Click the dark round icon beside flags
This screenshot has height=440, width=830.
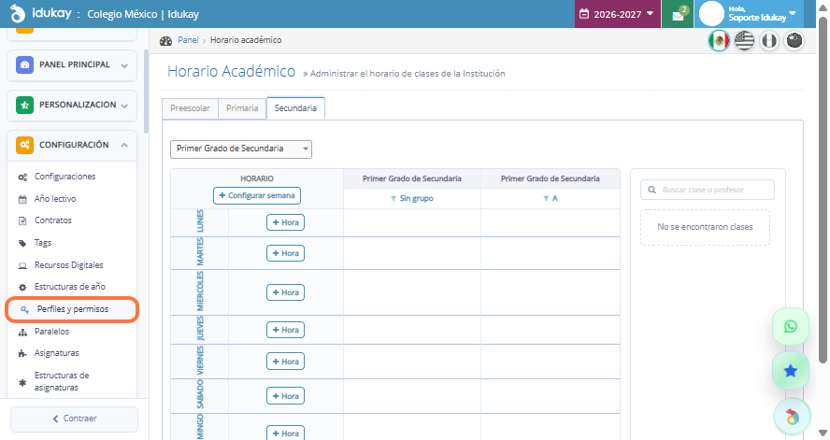pyautogui.click(x=794, y=41)
